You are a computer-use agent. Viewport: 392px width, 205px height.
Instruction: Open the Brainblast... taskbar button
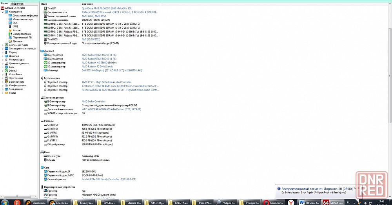pos(36,203)
